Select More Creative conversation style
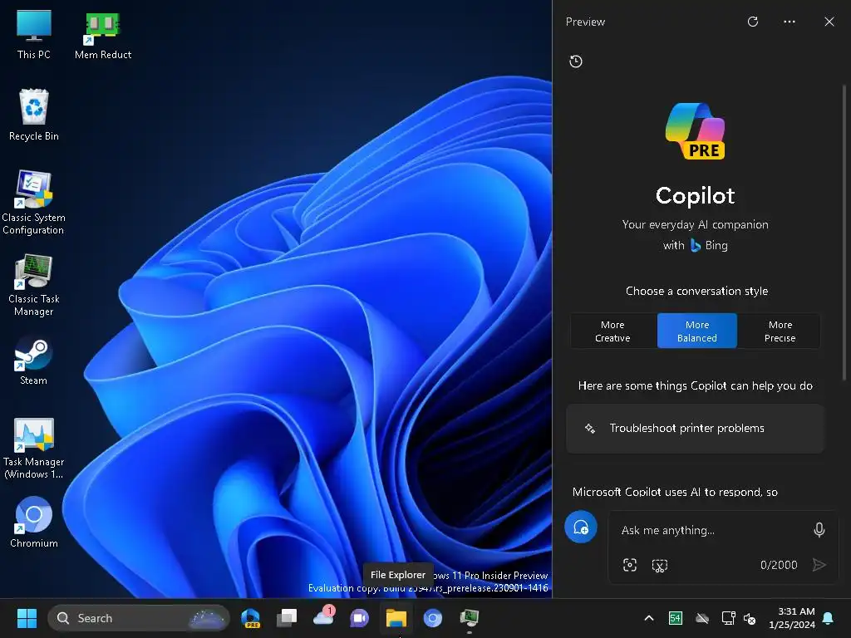Screen dimensions: 851x638 [612, 331]
